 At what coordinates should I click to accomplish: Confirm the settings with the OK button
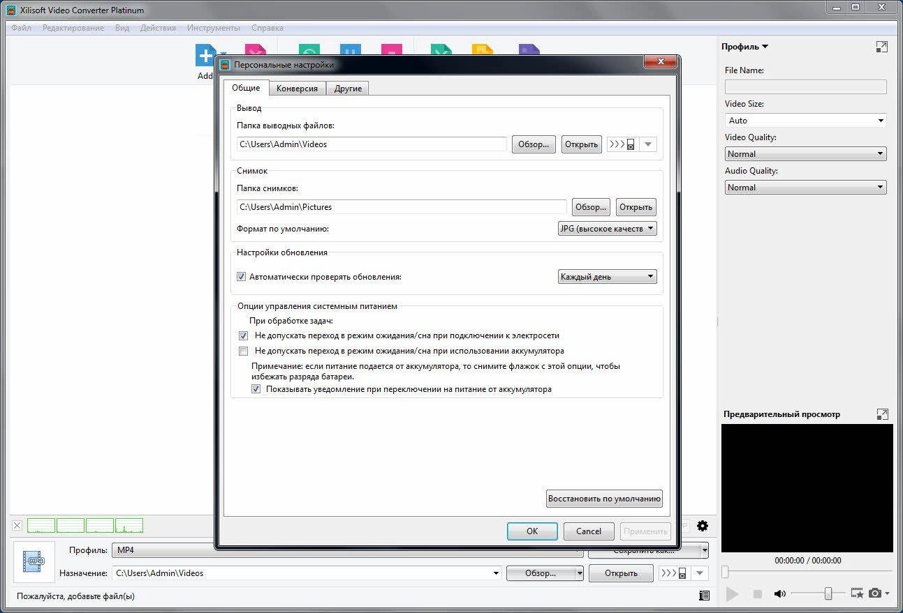(x=532, y=531)
